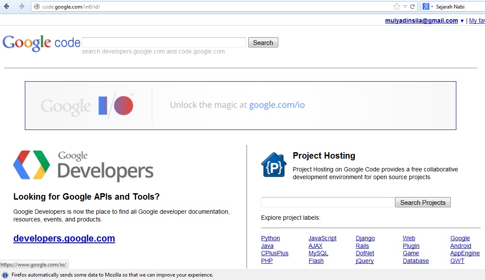
Task: Open the URL bar history dropdown arrow
Action: click(x=405, y=6)
